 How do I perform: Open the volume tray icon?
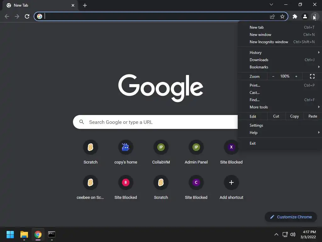(x=293, y=234)
